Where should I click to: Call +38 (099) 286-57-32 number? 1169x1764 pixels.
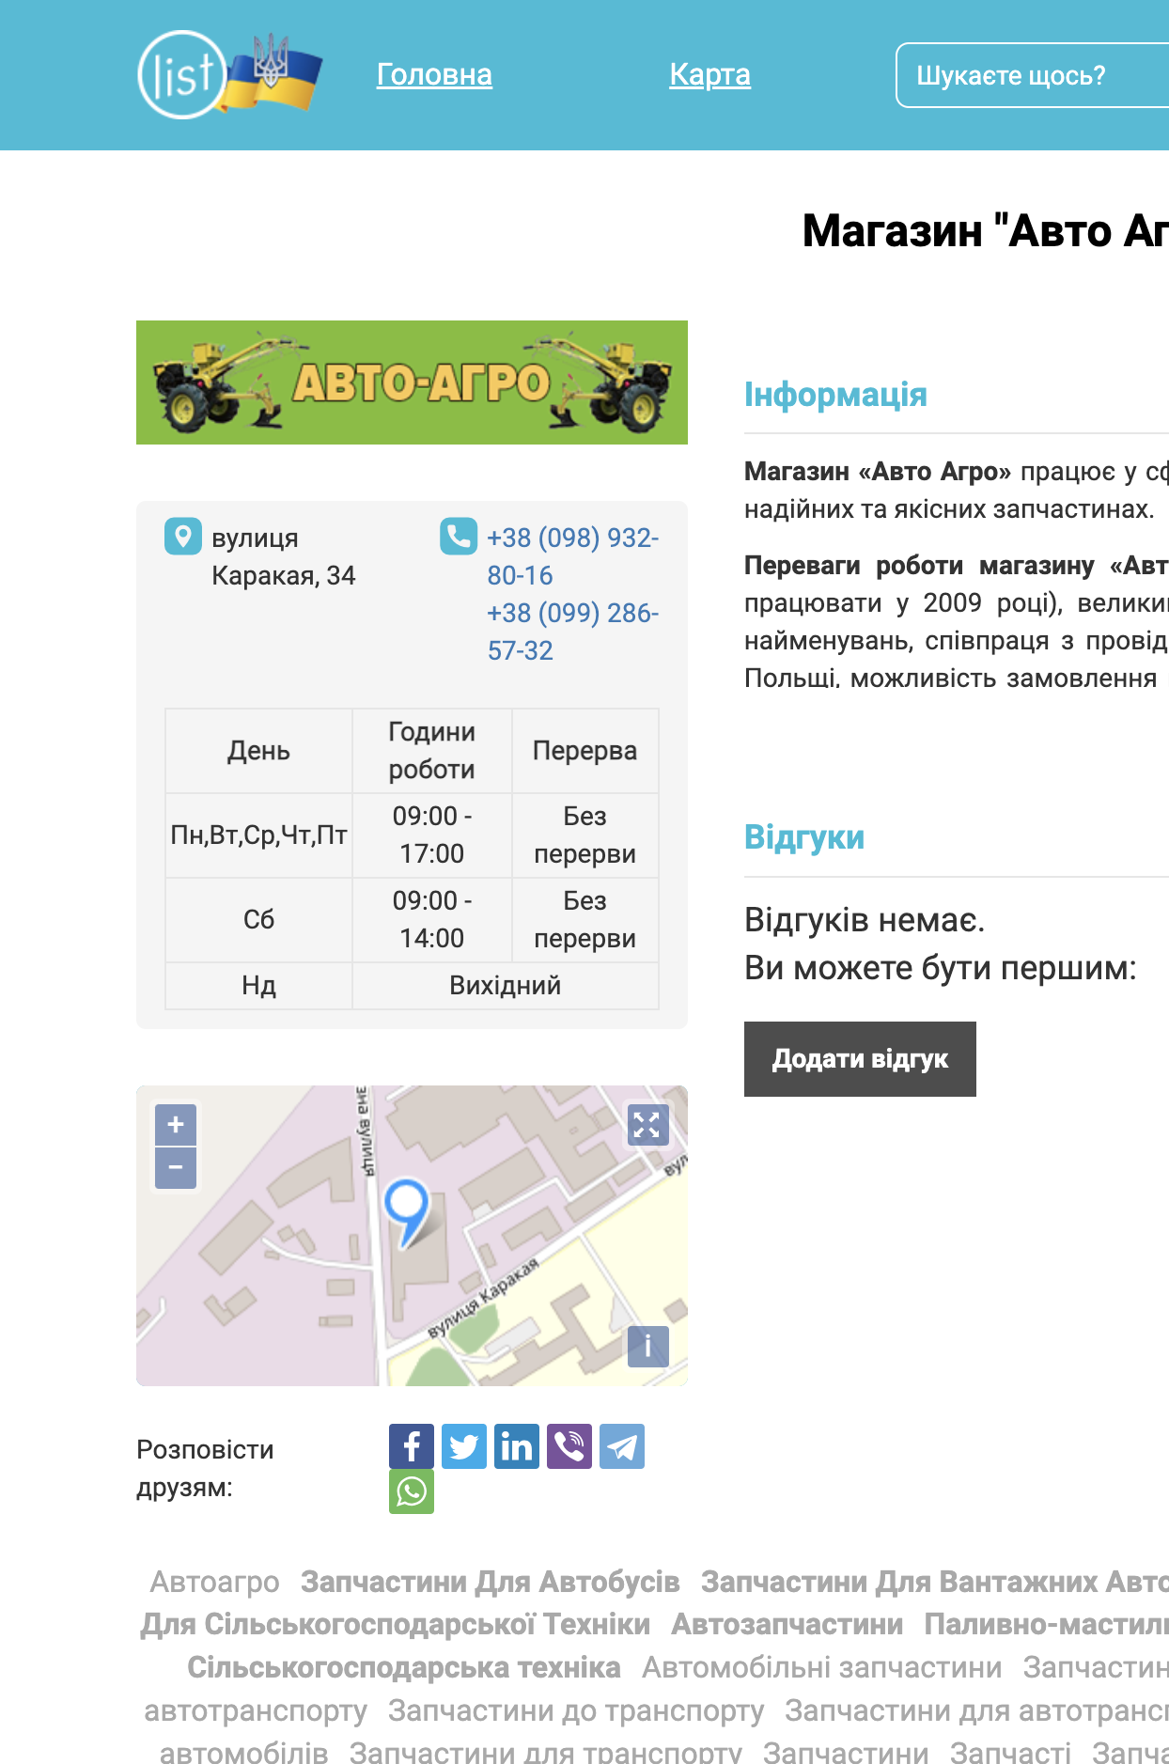[572, 632]
